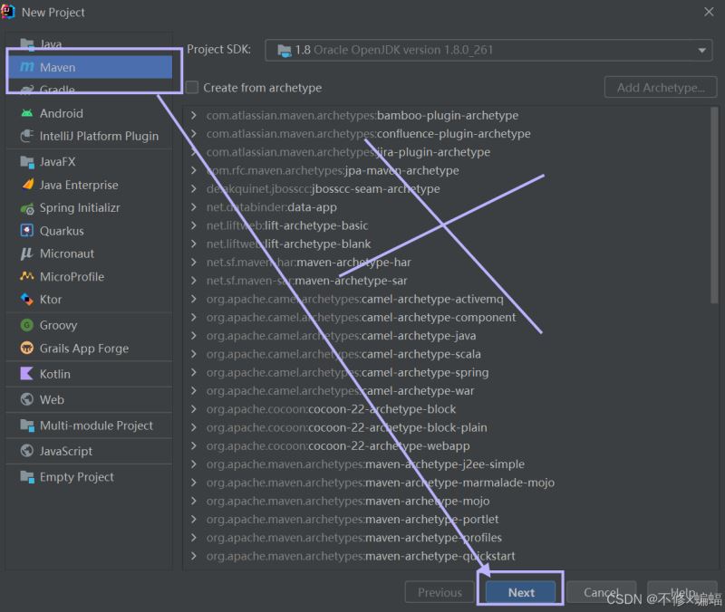Expand bamboo-plugin-archetype entry
The width and height of the screenshot is (725, 612).
coord(194,115)
